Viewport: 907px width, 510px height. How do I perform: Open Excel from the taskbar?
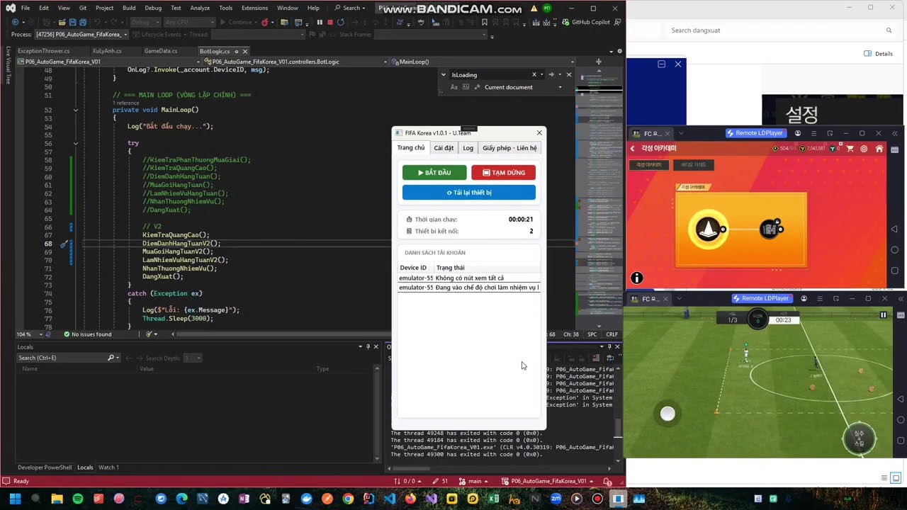(x=493, y=499)
